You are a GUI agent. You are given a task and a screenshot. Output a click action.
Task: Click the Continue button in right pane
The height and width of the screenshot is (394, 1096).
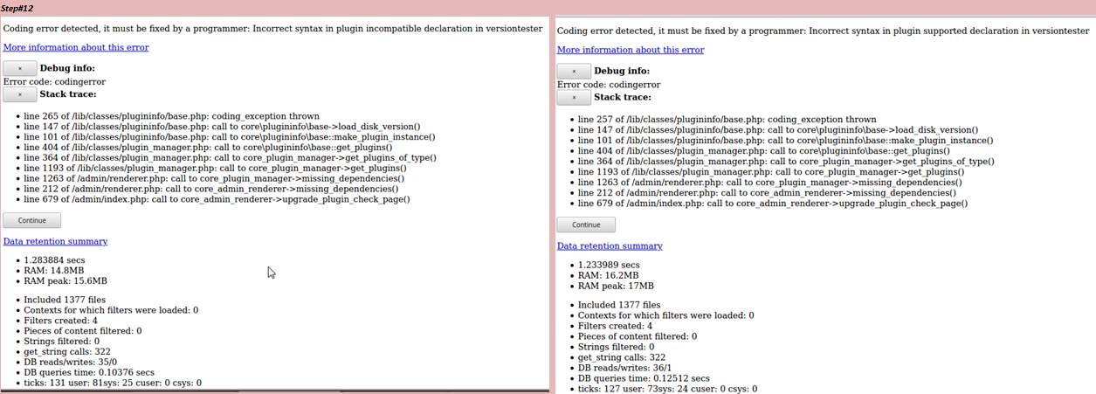586,225
